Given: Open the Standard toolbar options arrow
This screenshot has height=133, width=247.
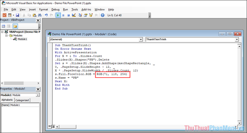Looking at the screenshot, I should pyautogui.click(x=150, y=15).
